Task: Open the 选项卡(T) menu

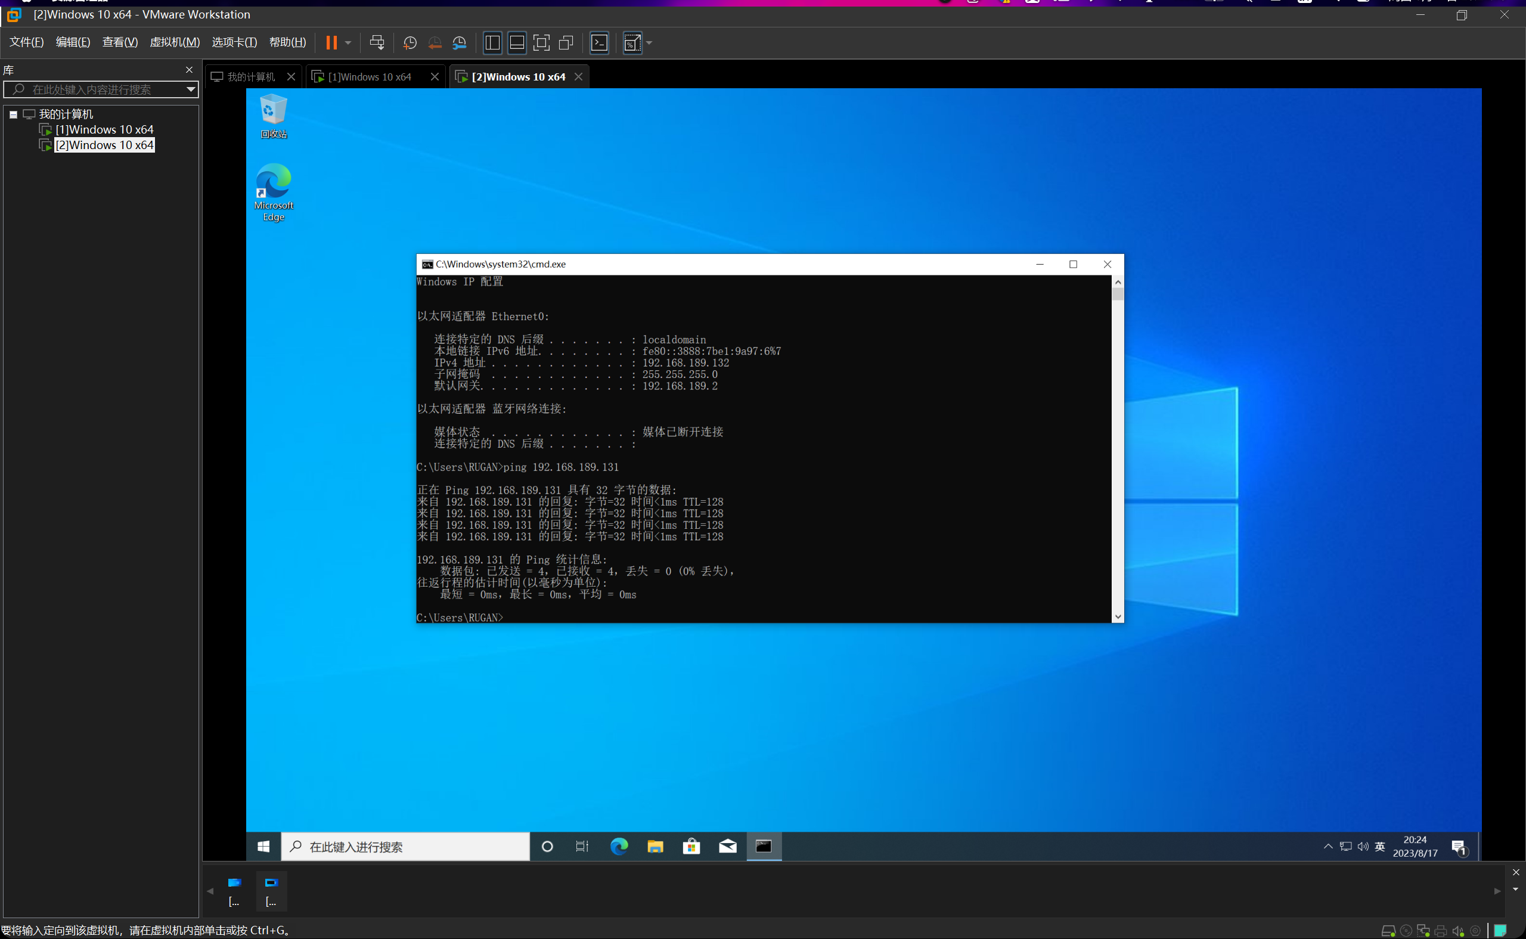Action: 234,42
